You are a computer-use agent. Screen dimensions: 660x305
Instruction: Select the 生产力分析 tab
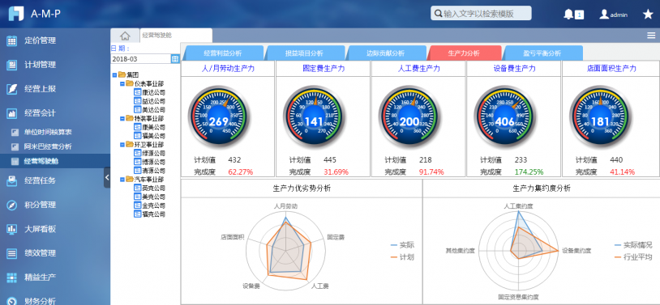coord(464,53)
